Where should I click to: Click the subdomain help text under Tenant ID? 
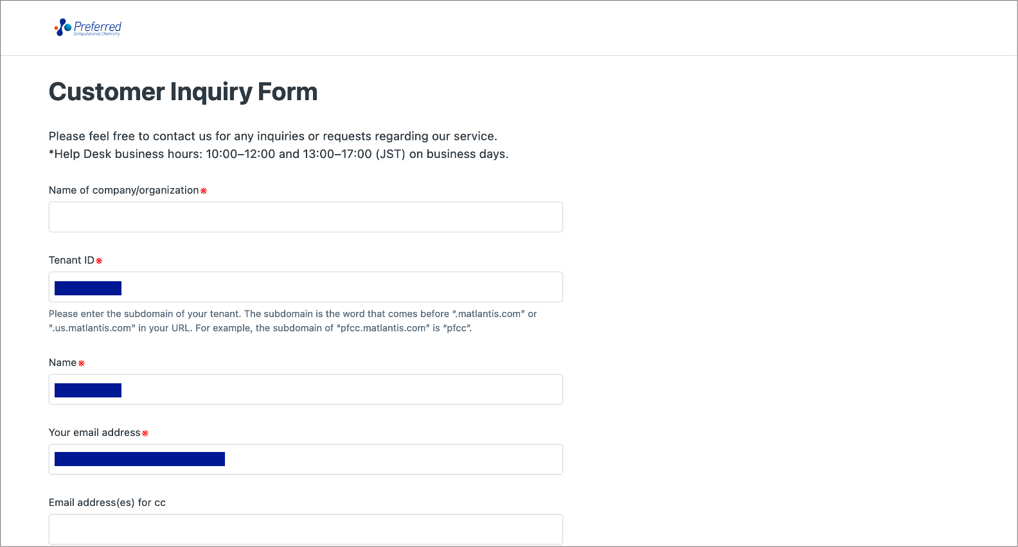[292, 321]
